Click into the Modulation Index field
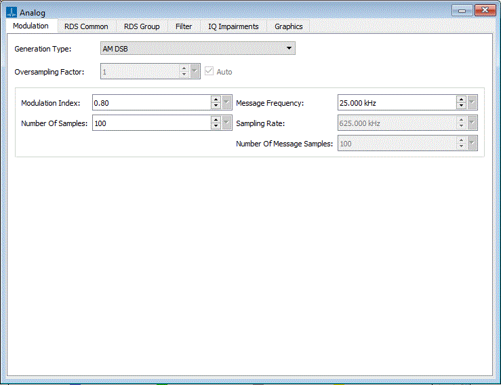 pos(151,103)
